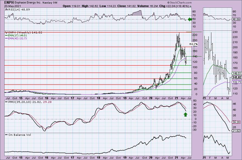Image resolution: width=242 pixels, height=160 pixels.
Task: Click the ENPH (Weekly) 141.82 price label
Action: point(25,33)
